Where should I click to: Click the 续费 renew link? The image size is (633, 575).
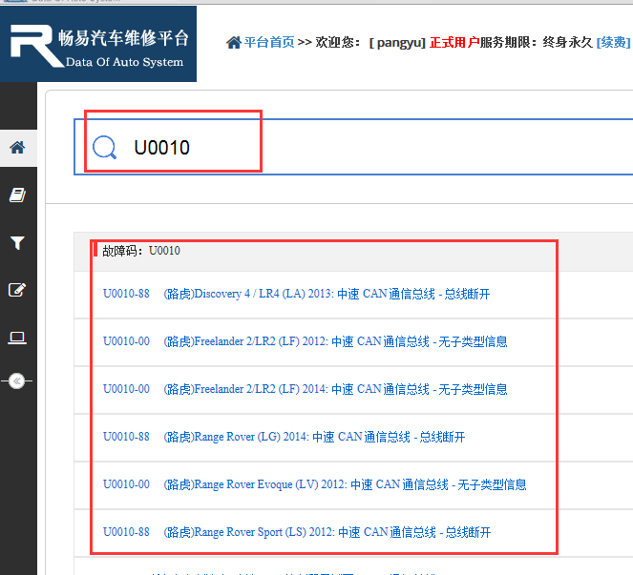pyautogui.click(x=614, y=42)
